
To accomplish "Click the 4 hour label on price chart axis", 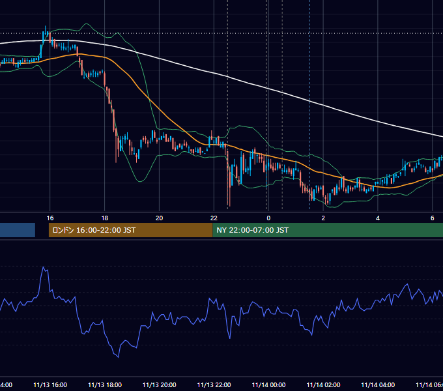I will click(x=378, y=218).
